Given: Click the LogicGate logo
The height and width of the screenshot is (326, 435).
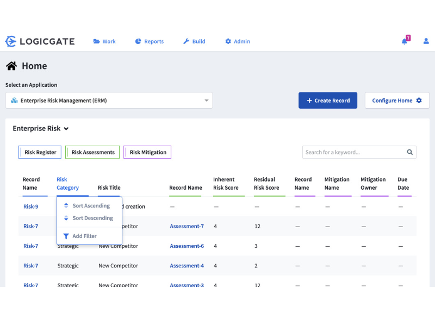Looking at the screenshot, I should coord(40,41).
